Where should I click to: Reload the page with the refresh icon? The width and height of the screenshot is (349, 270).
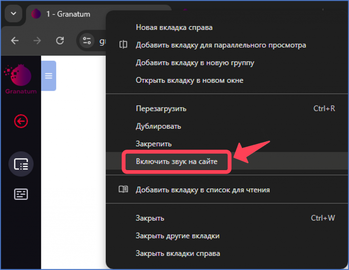pyautogui.click(x=60, y=41)
